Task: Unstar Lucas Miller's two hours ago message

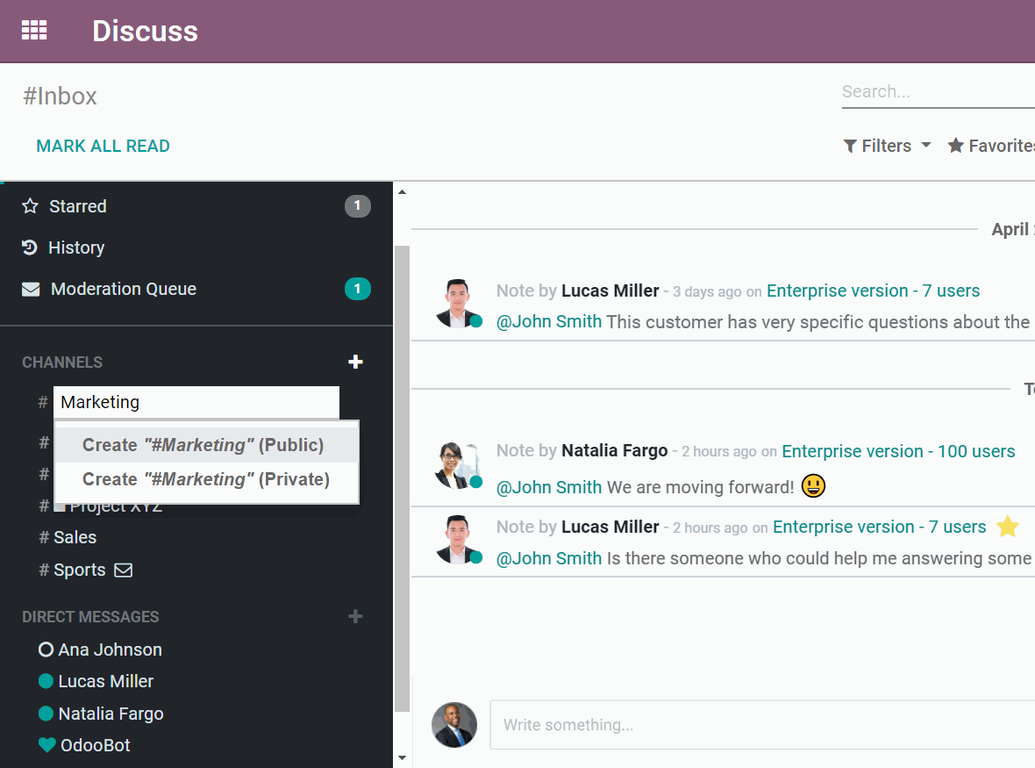Action: point(1008,527)
